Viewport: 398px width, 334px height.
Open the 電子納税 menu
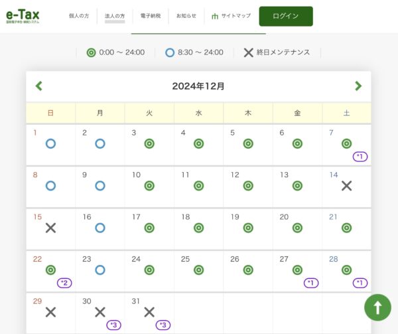[x=151, y=16]
